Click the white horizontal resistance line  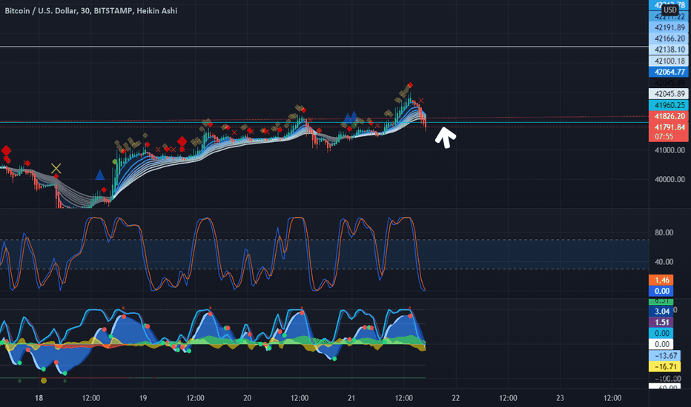click(x=324, y=47)
